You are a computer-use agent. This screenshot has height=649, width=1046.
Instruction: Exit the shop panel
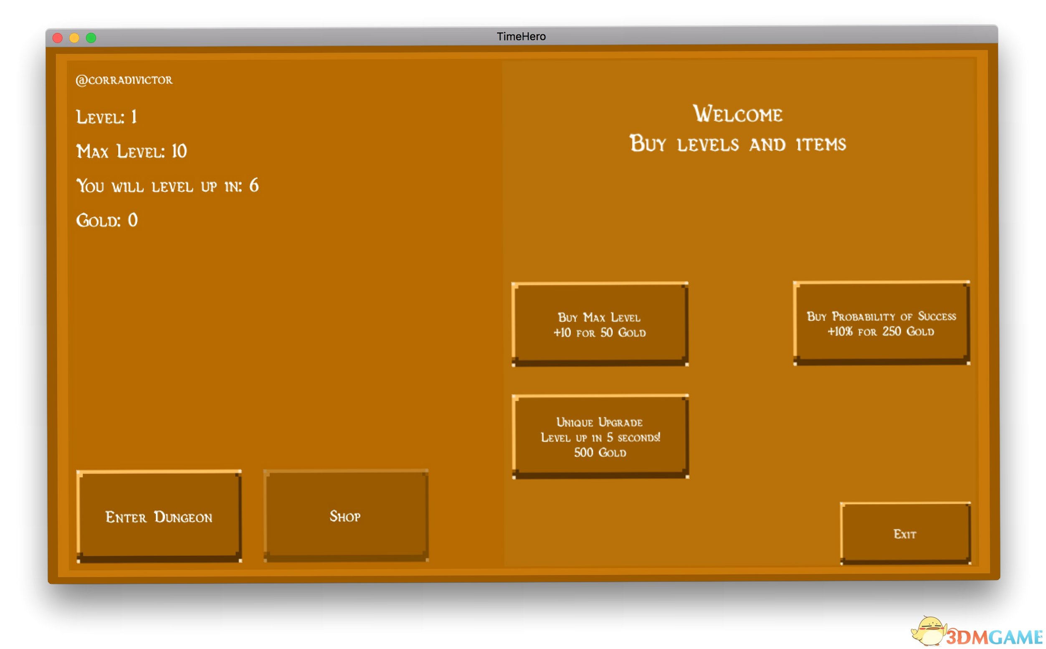tap(905, 533)
